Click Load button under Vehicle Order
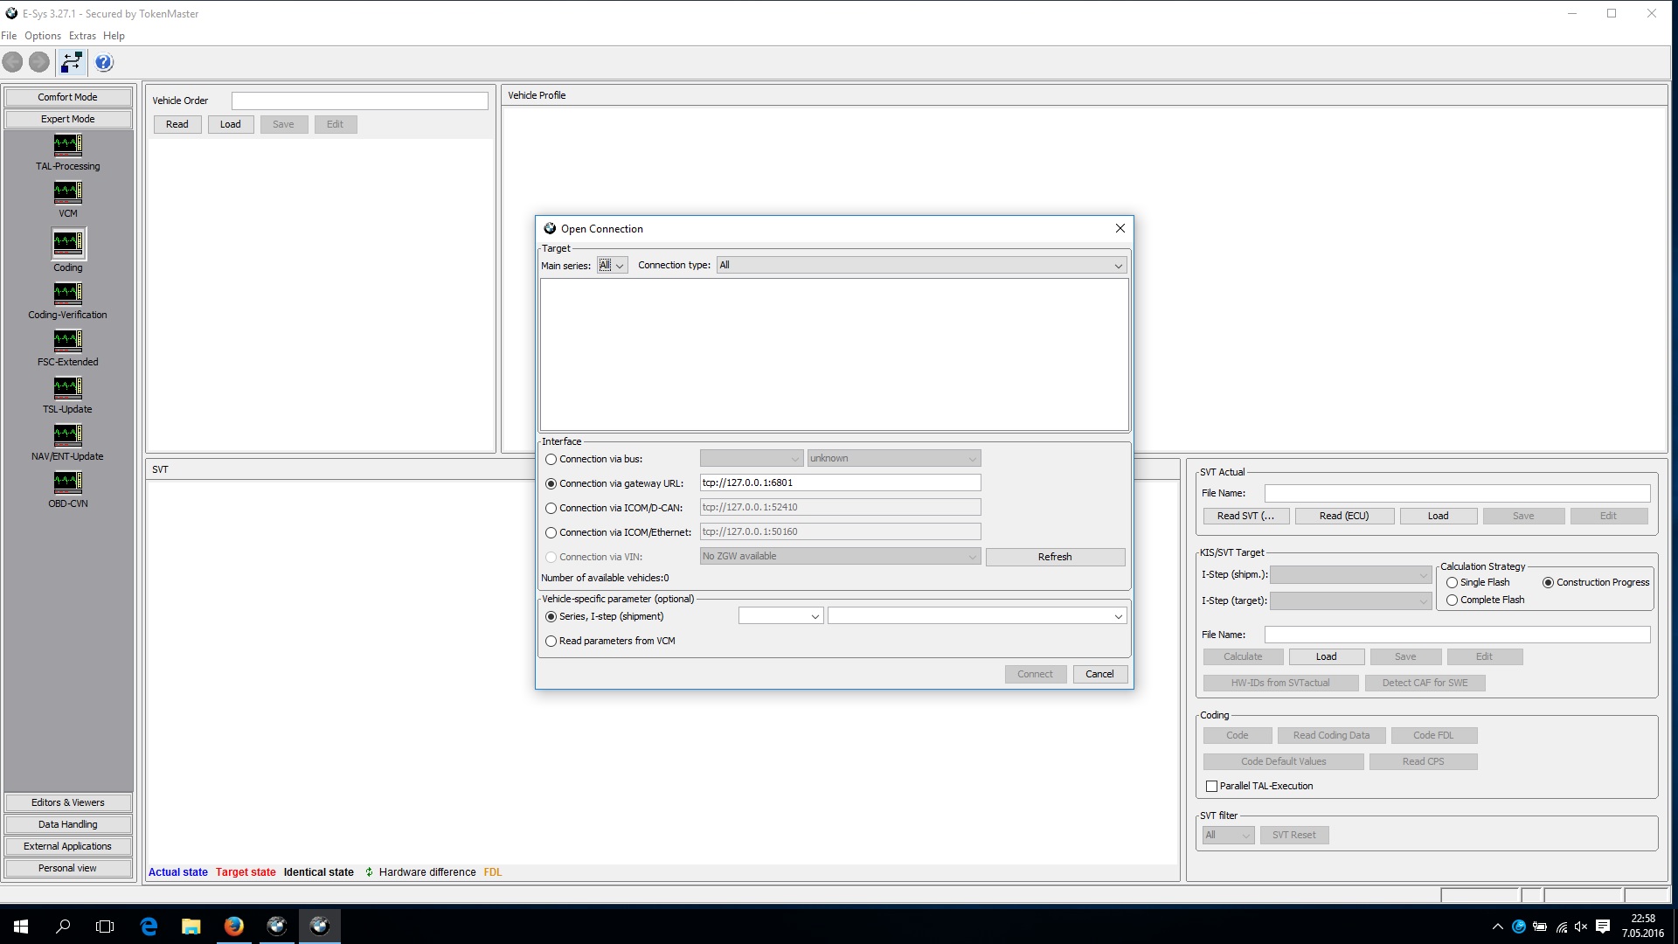 coord(230,124)
